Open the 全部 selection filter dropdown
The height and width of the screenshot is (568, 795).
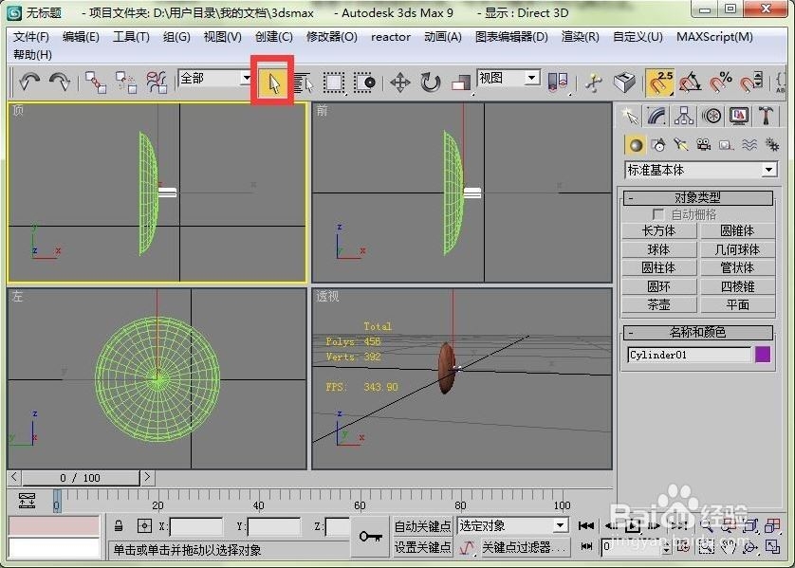[246, 78]
